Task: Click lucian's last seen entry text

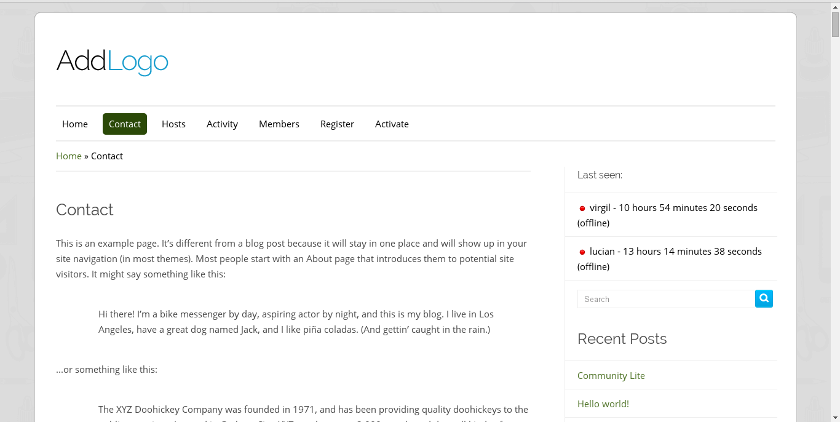Action: tap(670, 259)
